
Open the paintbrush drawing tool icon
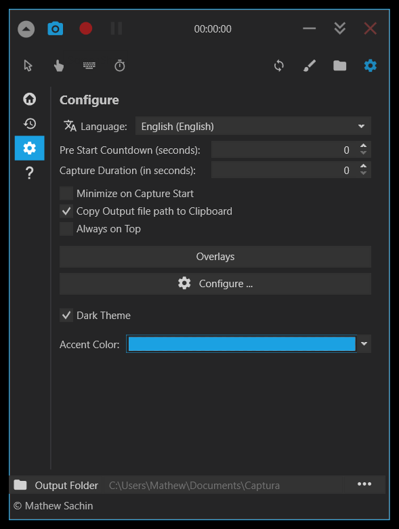(310, 66)
